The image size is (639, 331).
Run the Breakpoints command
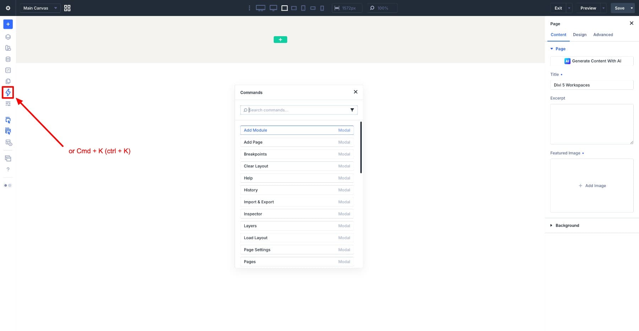click(x=297, y=154)
